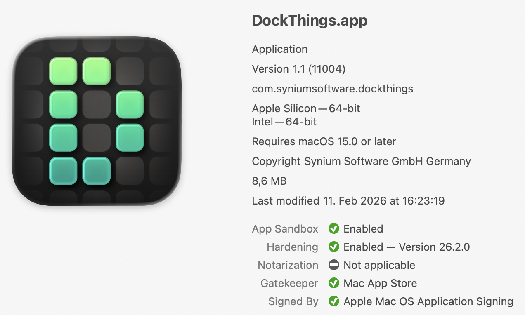The image size is (525, 315).
Task: Click the gray Notarization not-applicable icon
Action: click(x=333, y=265)
